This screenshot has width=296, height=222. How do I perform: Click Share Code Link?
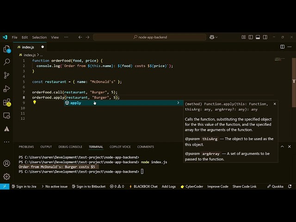(x=245, y=186)
